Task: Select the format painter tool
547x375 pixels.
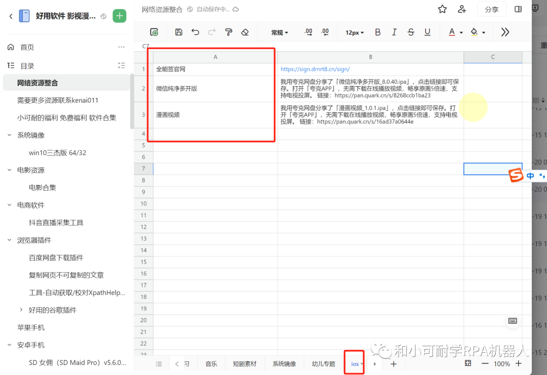Action: (228, 32)
